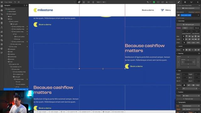Open the Position Static dropdown

tap(191, 96)
